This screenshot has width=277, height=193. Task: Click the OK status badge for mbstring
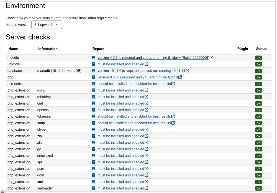click(258, 97)
